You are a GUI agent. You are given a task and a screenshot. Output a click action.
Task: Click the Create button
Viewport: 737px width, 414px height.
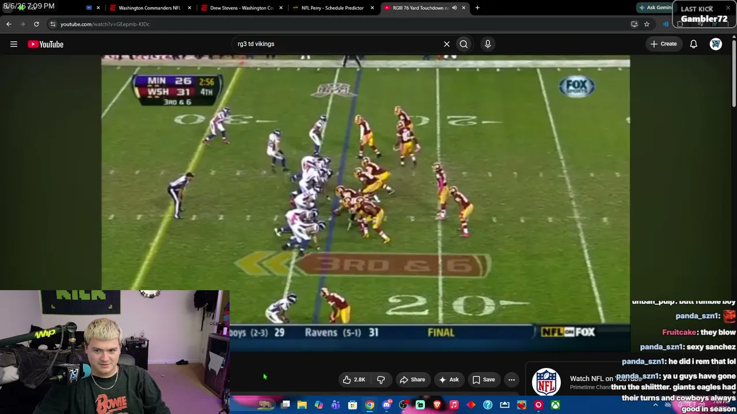[x=664, y=44]
